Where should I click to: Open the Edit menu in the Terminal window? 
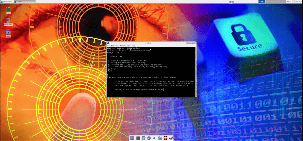(113, 46)
